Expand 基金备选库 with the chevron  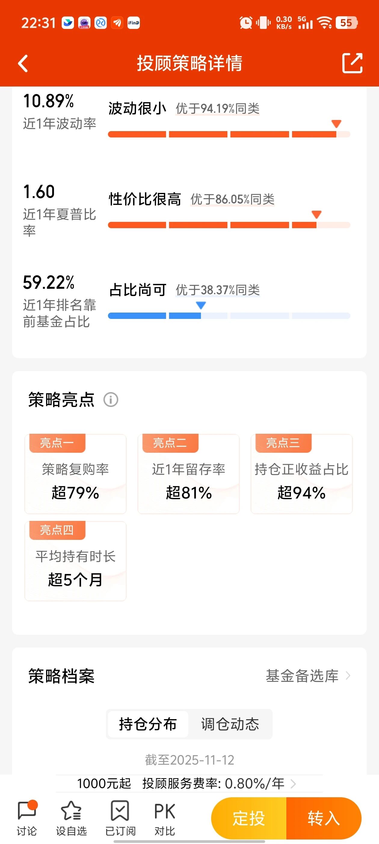pyautogui.click(x=348, y=676)
